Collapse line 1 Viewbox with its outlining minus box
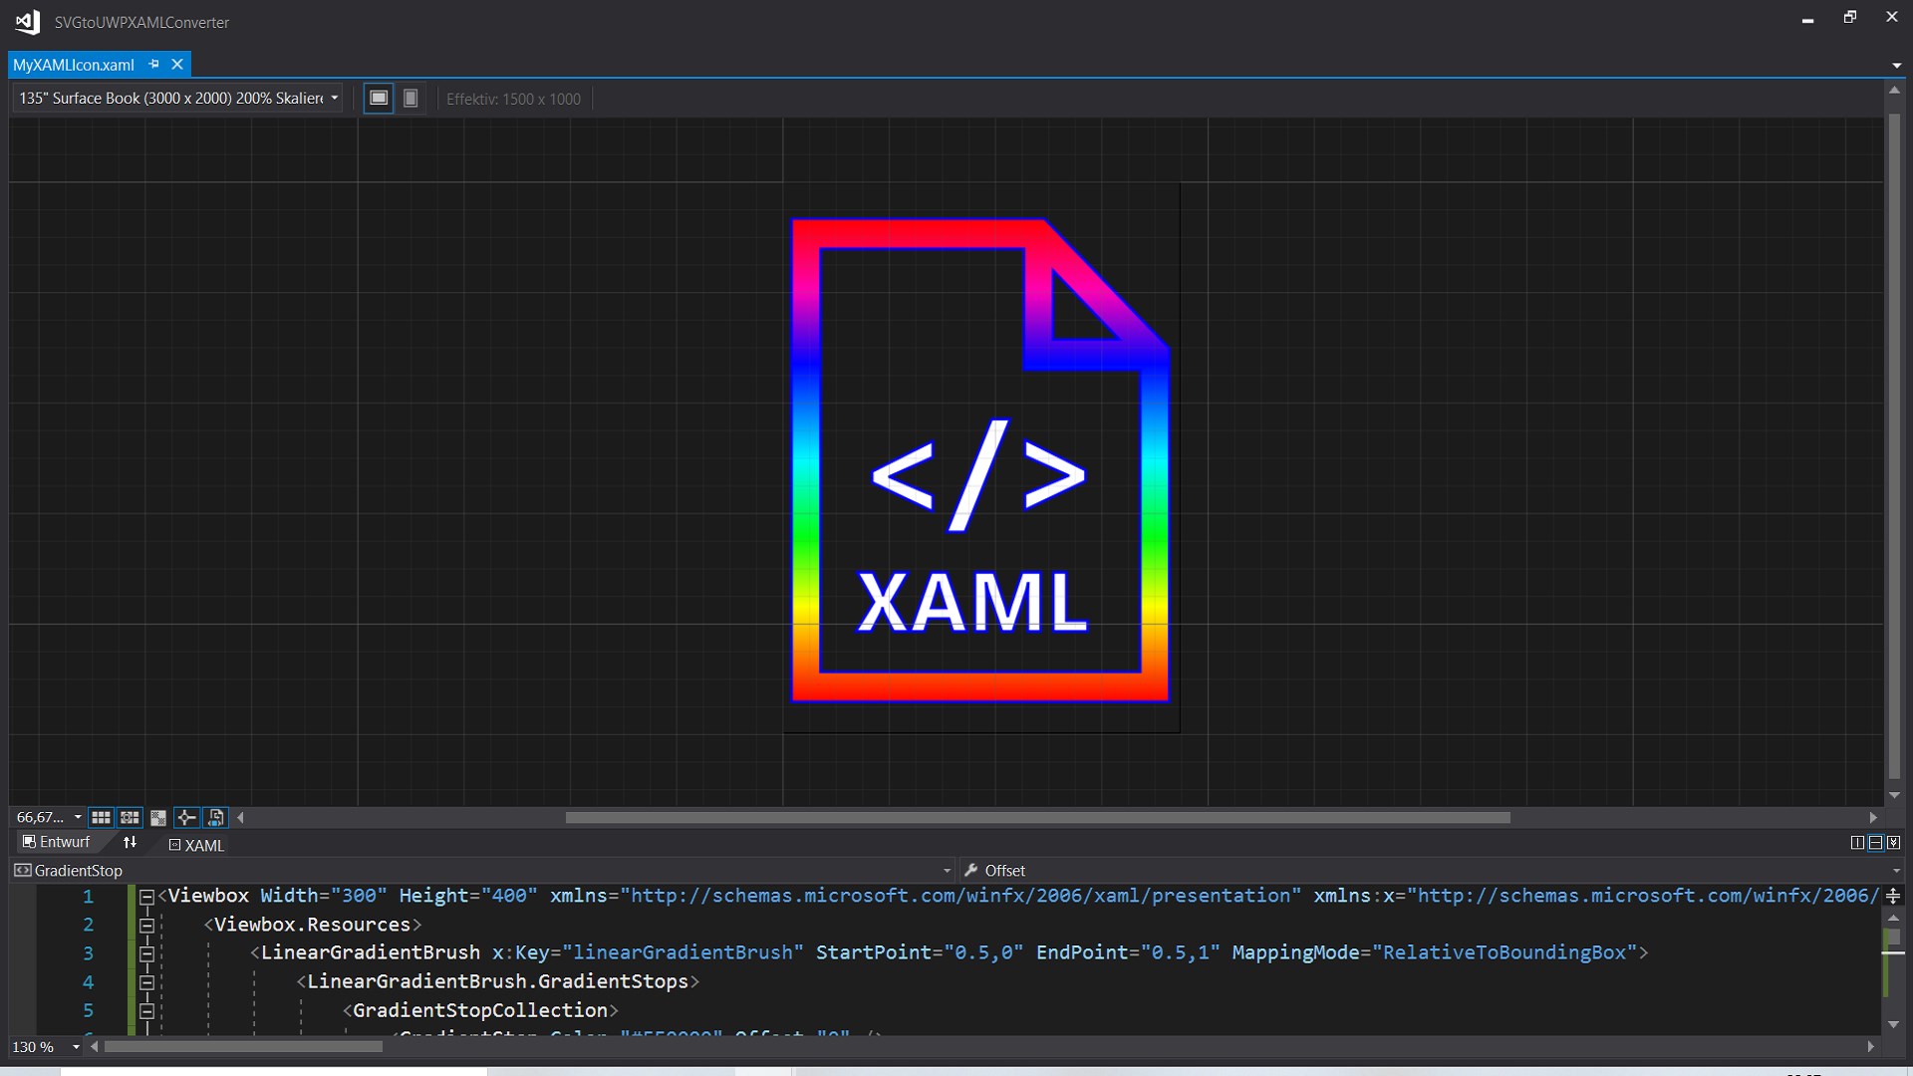The width and height of the screenshot is (1913, 1076). [146, 896]
